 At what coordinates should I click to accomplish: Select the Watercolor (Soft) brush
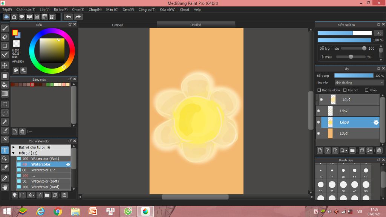(44, 181)
